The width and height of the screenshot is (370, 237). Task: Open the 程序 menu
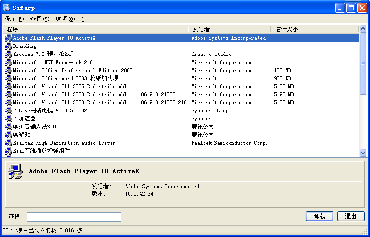[14, 19]
